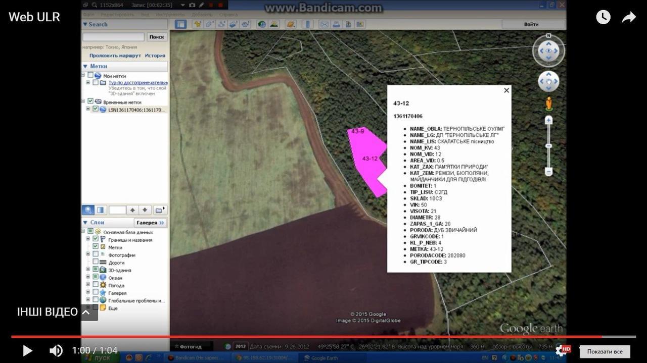
Task: Expand ІНШІ ВІДЕО chevron
Action: [86, 312]
